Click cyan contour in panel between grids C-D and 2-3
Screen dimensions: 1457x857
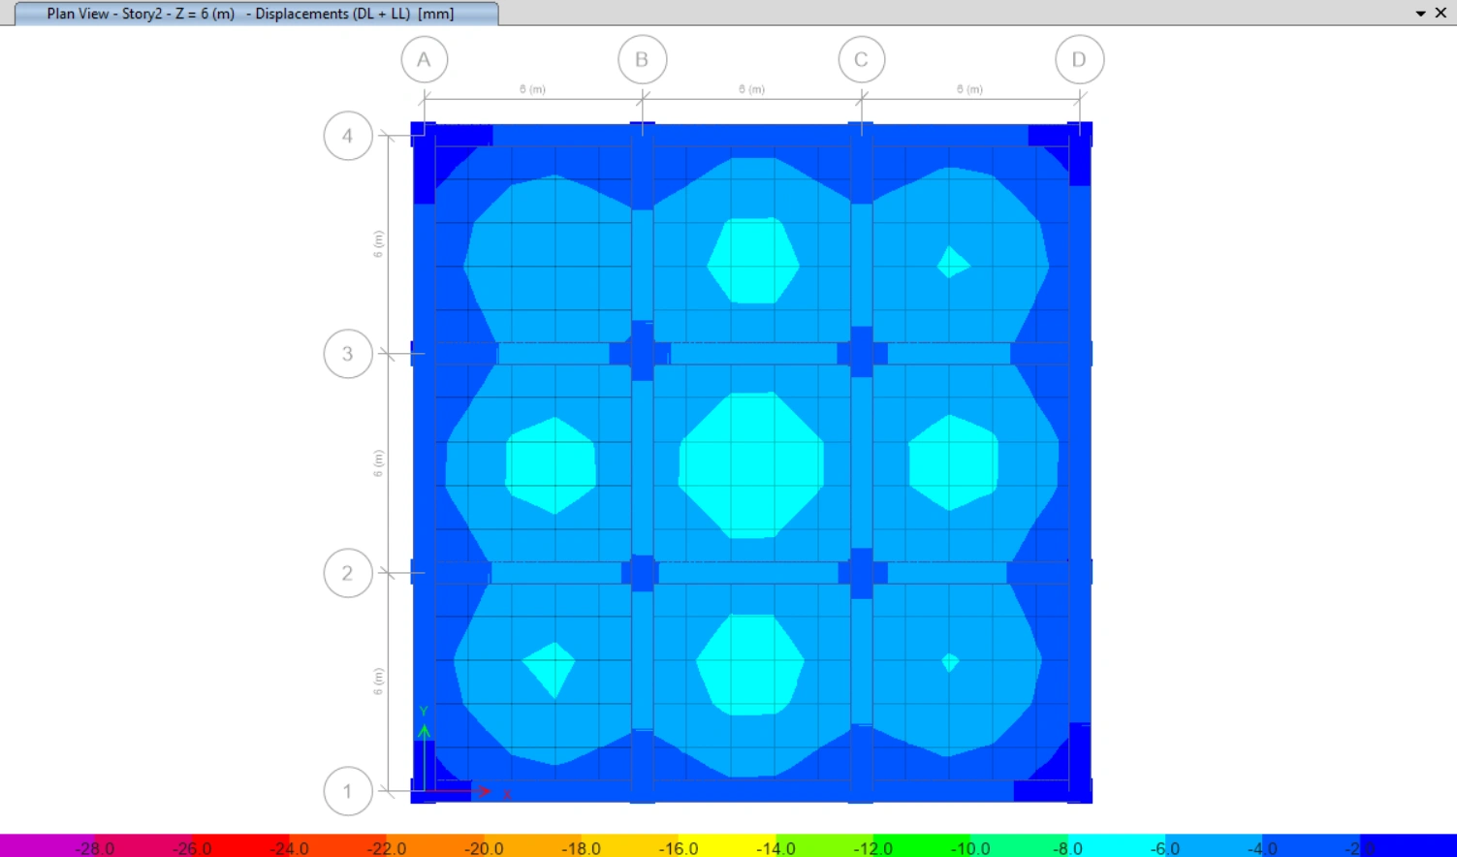(954, 462)
